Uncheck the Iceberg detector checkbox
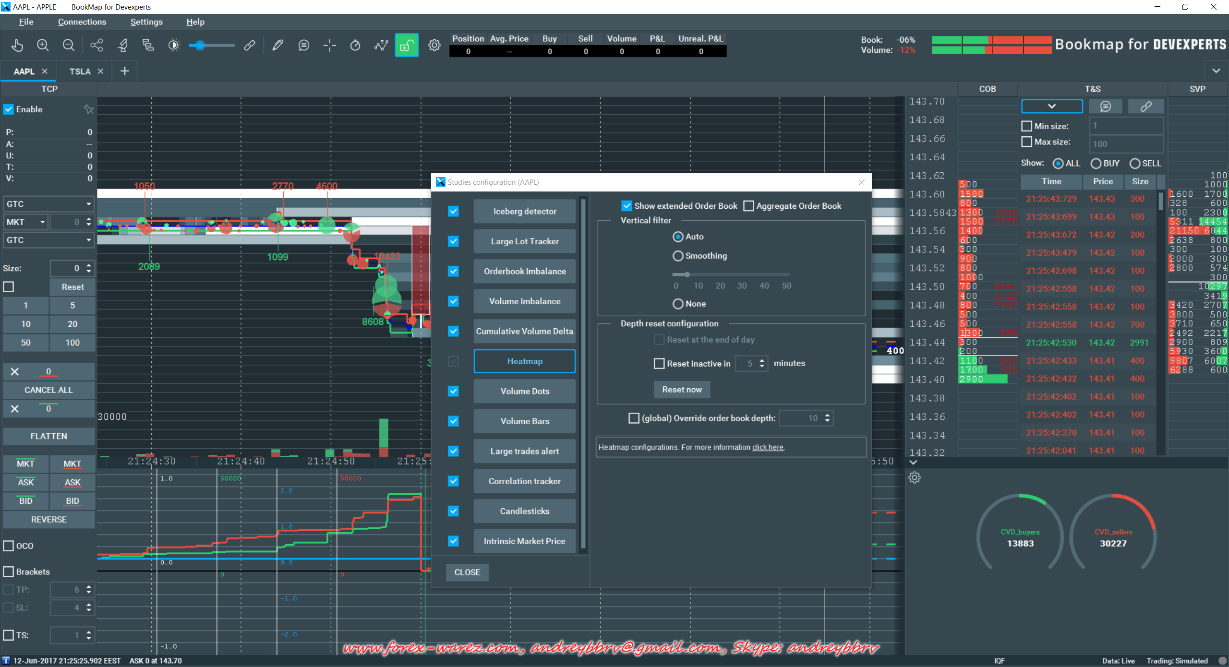The width and height of the screenshot is (1229, 667). (x=453, y=212)
